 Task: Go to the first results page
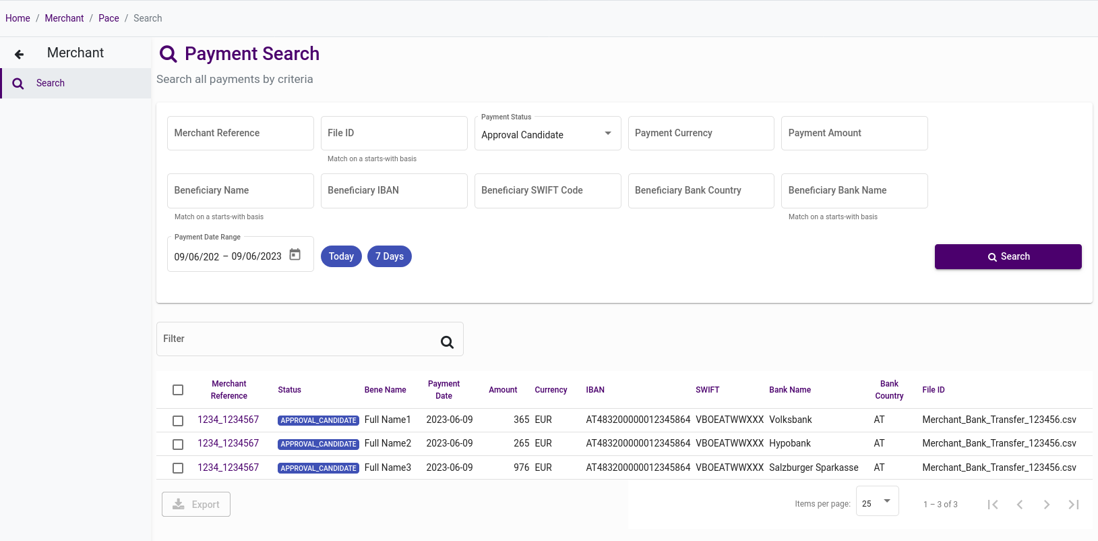(x=992, y=505)
